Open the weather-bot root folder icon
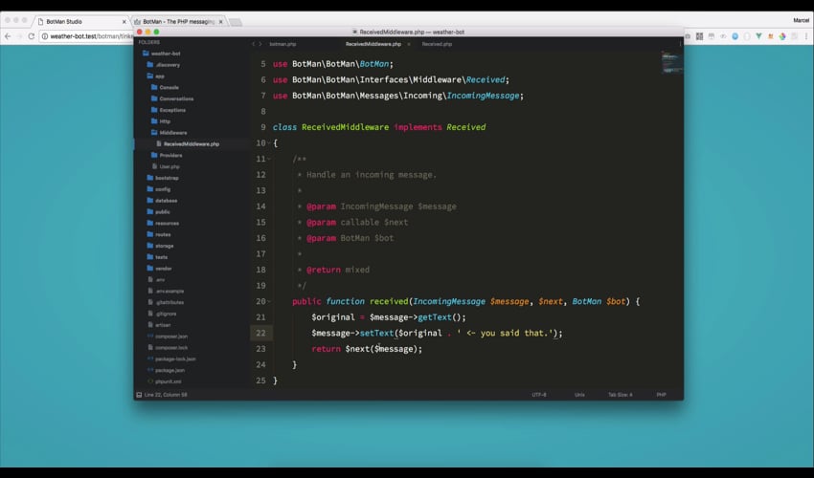This screenshot has height=478, width=814. pyautogui.click(x=146, y=54)
